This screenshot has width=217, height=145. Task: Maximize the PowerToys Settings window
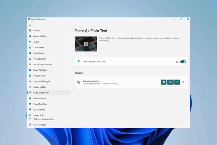[x=181, y=19]
